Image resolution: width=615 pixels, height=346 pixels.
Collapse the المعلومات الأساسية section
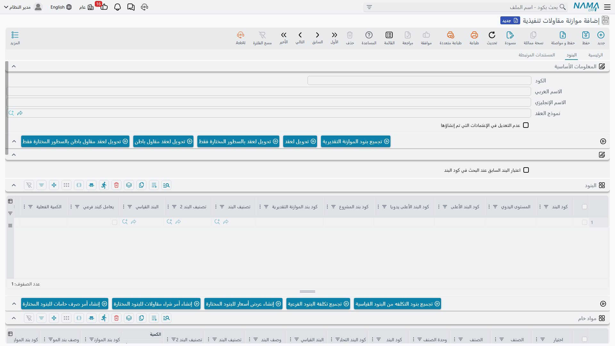click(14, 66)
